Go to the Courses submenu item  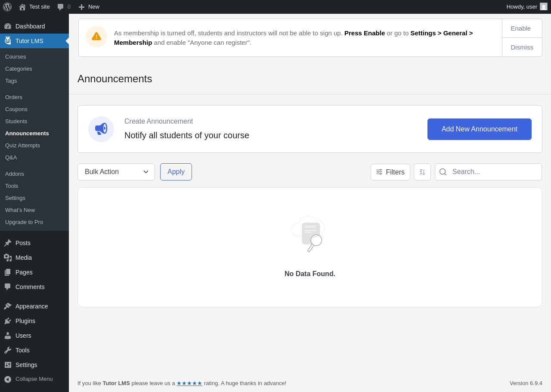click(x=15, y=57)
